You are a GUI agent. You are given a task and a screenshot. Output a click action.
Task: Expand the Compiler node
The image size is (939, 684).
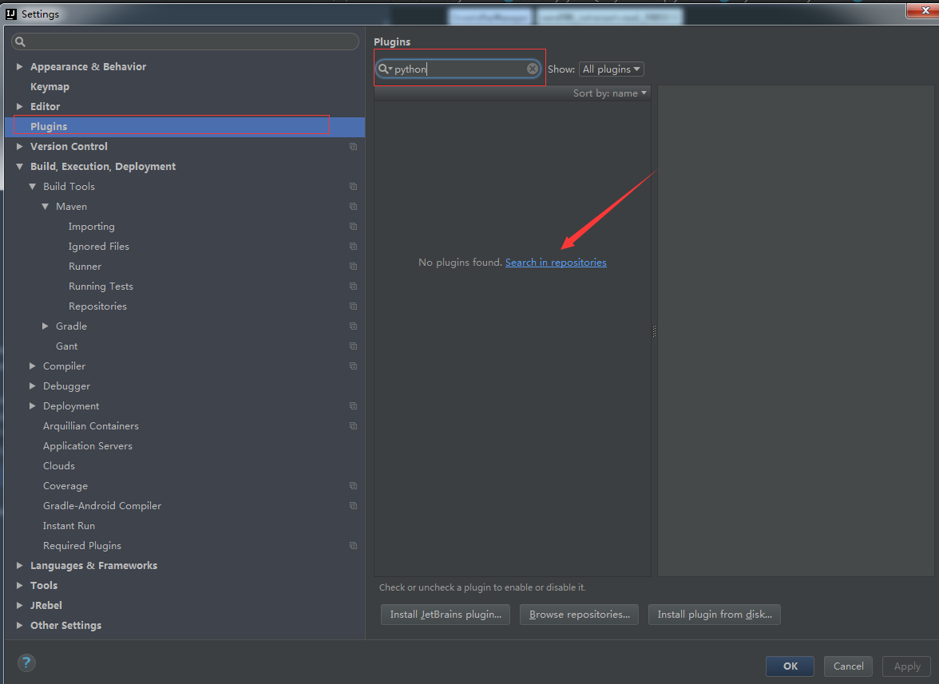pyautogui.click(x=32, y=366)
